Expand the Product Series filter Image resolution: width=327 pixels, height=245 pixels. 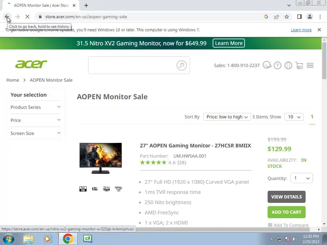coord(35,107)
